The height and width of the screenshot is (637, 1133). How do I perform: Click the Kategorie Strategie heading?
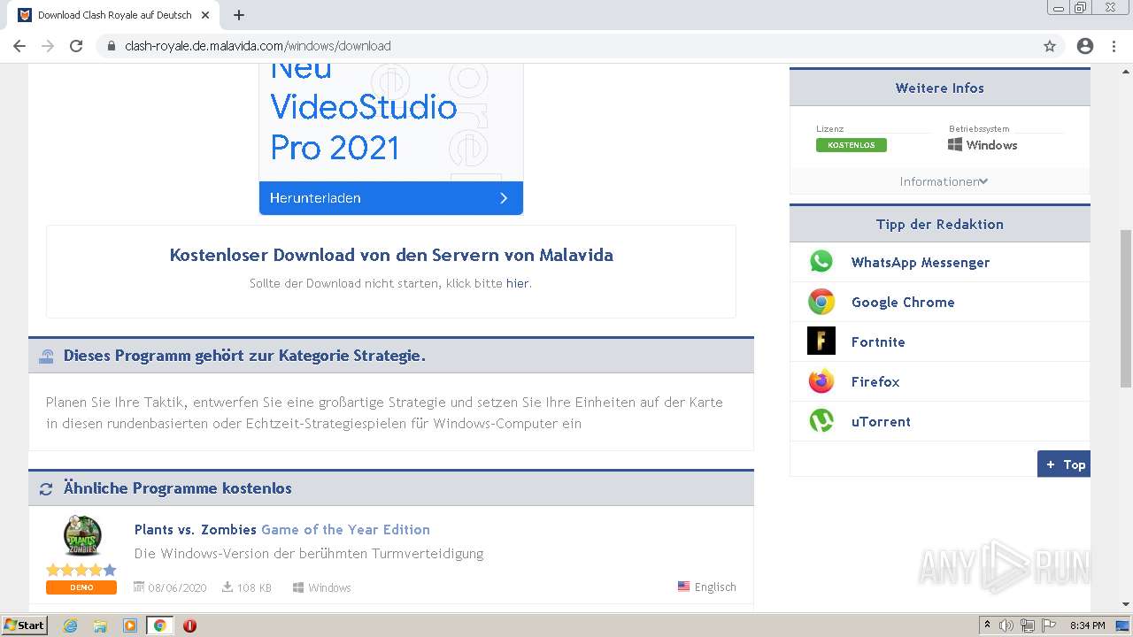click(x=244, y=356)
